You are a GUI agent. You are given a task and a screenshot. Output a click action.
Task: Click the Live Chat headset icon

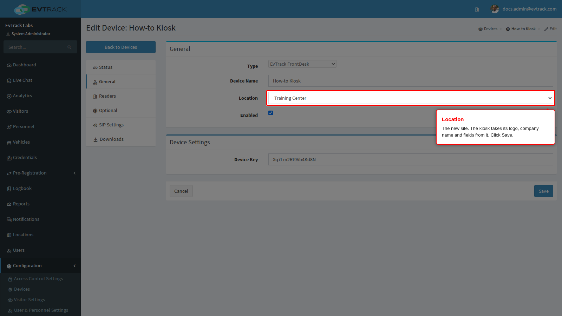pos(9,81)
